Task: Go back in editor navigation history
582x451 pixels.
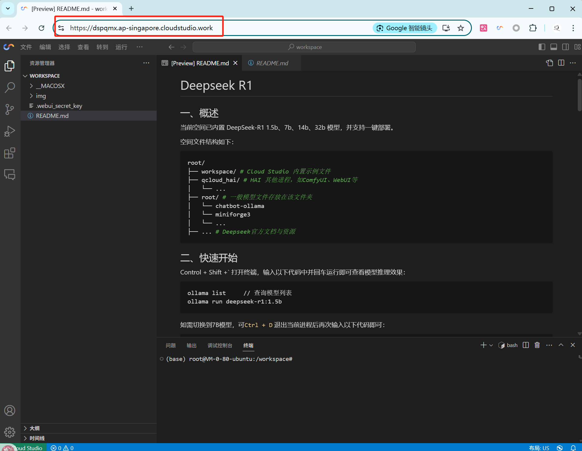Action: [x=172, y=47]
